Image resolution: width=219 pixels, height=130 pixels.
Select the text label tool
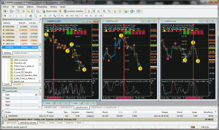pyautogui.click(x=45, y=16)
